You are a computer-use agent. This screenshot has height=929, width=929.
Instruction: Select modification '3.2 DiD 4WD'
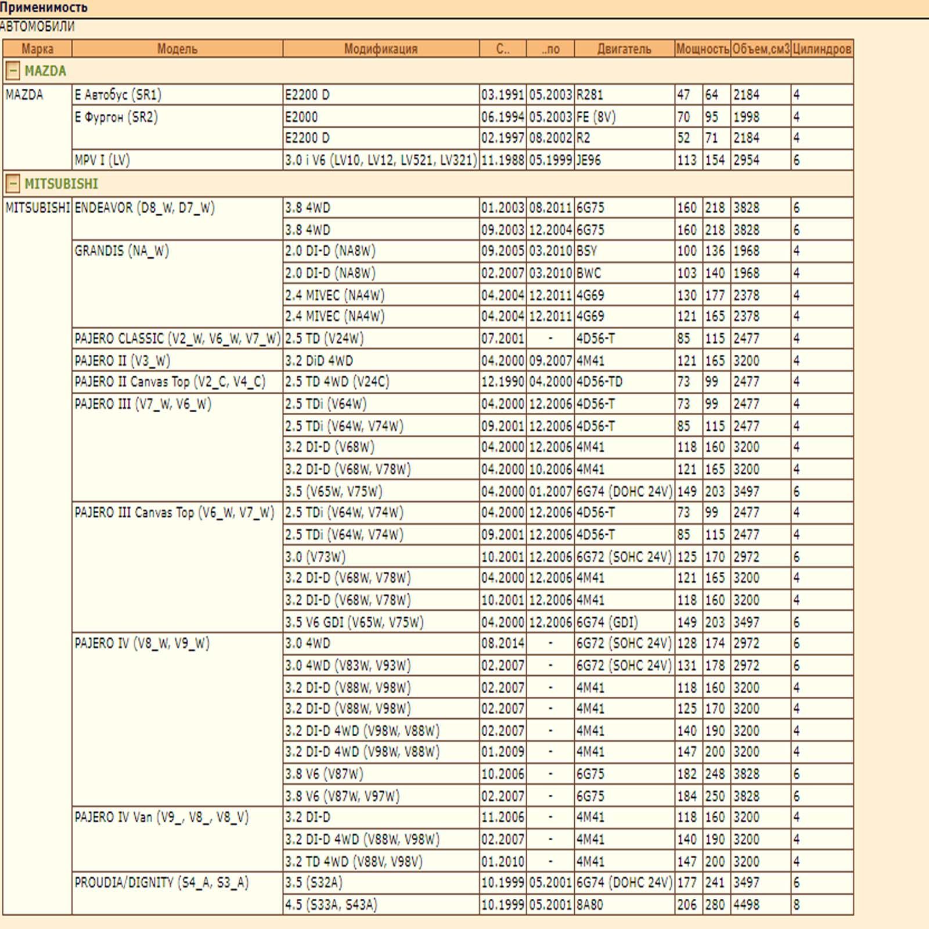point(381,361)
